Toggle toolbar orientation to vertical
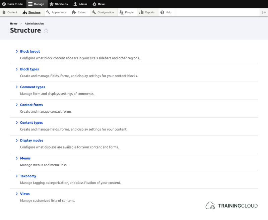The height and width of the screenshot is (220, 268). (264, 12)
